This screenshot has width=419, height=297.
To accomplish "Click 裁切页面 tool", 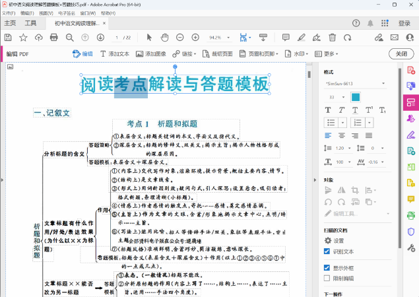I will (217, 54).
